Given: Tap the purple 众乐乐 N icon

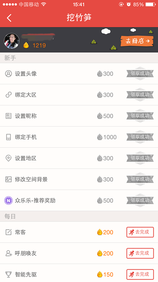Looking at the screenshot, I should click(8, 200).
